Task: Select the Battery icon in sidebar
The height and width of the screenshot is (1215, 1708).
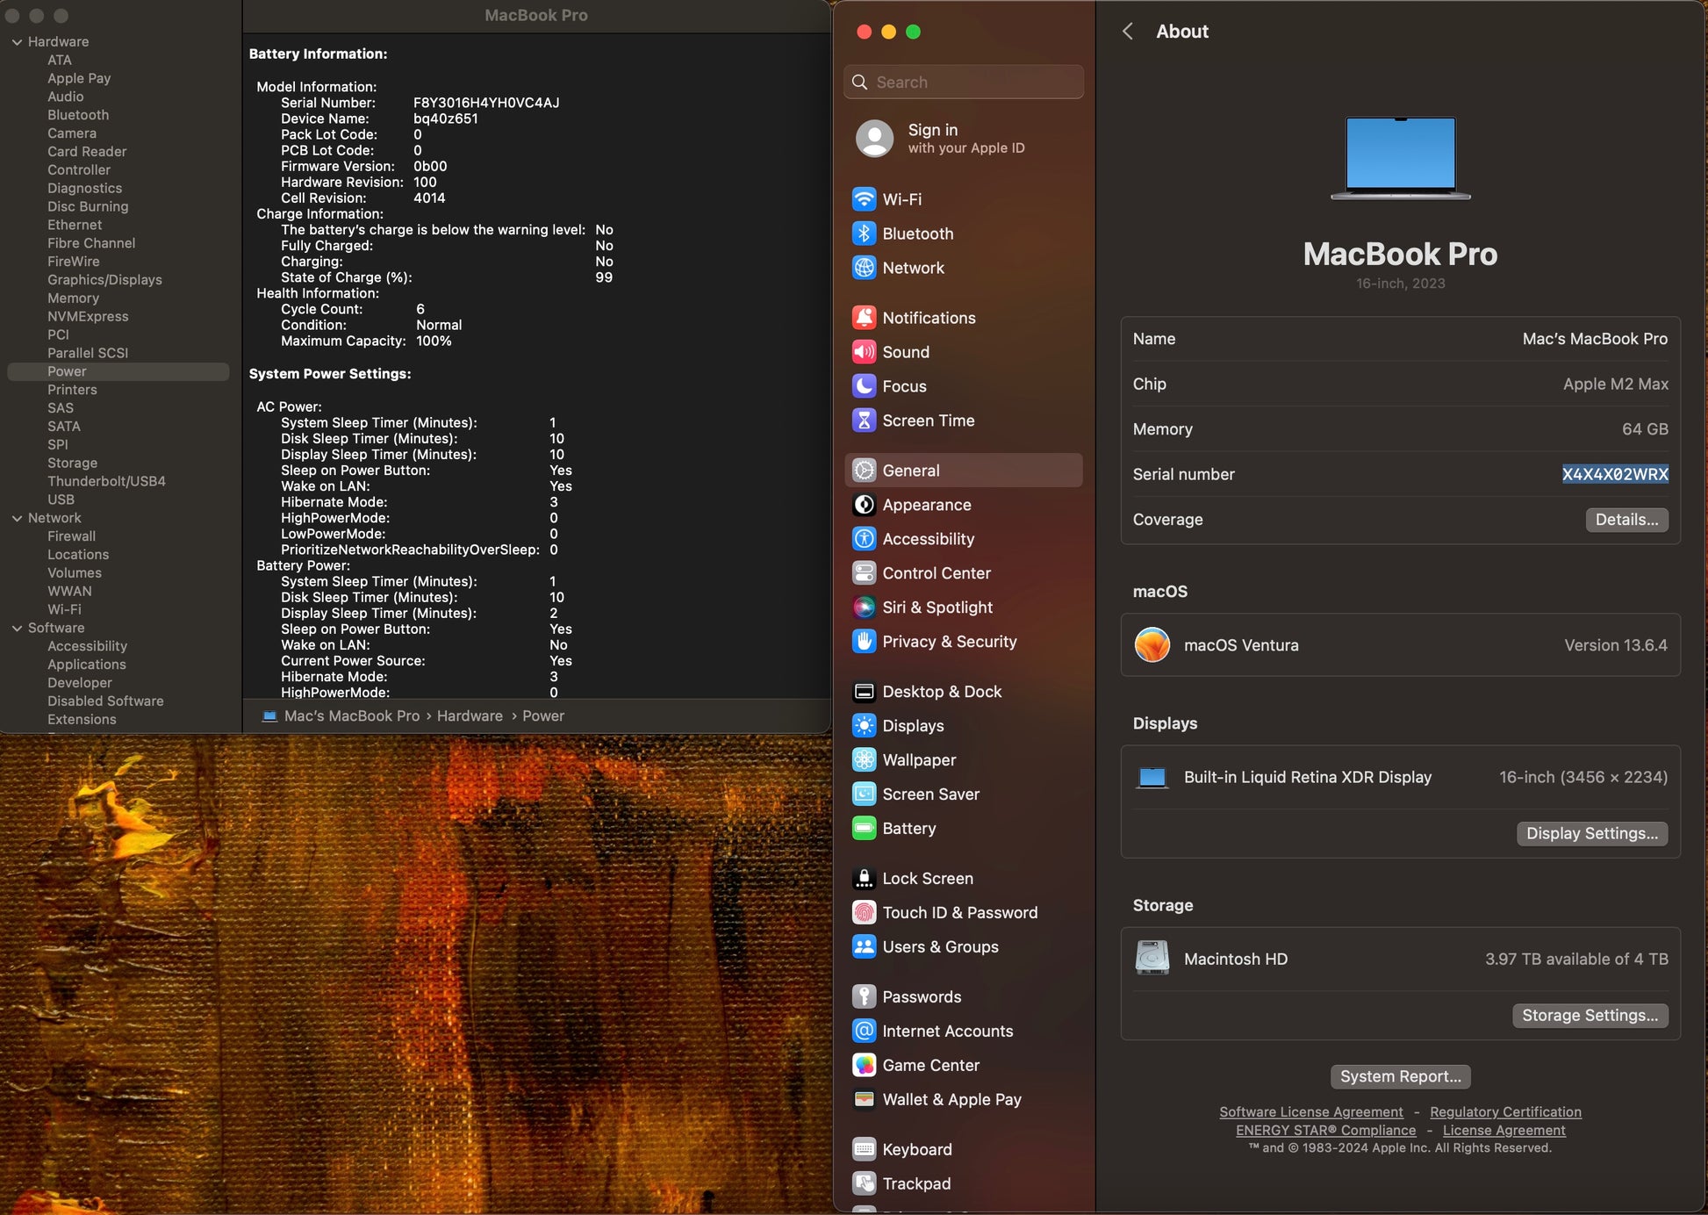Action: pyautogui.click(x=864, y=829)
